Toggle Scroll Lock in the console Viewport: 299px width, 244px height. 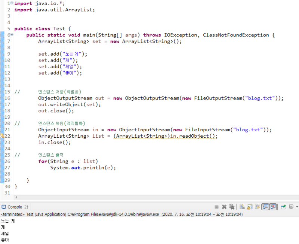(250, 207)
